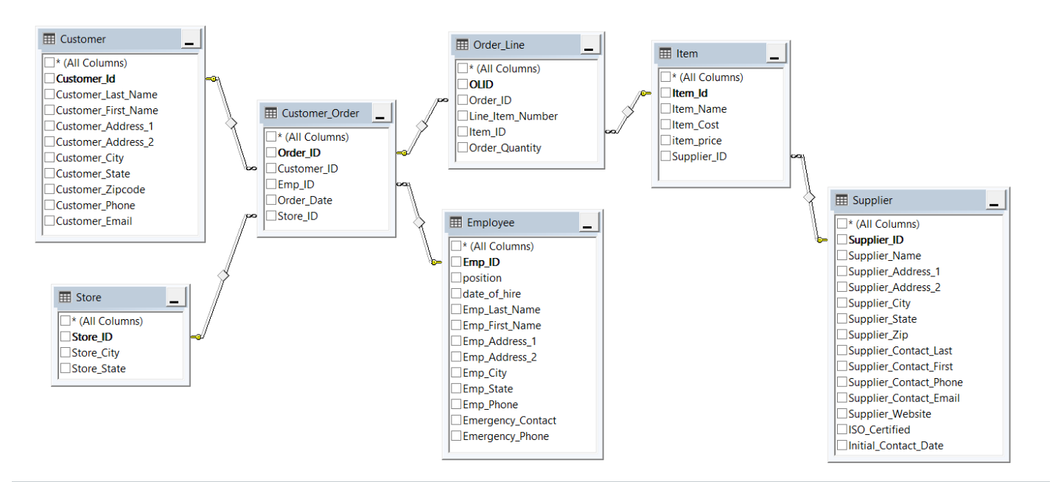Click the table icon in the Customer header

(49, 38)
